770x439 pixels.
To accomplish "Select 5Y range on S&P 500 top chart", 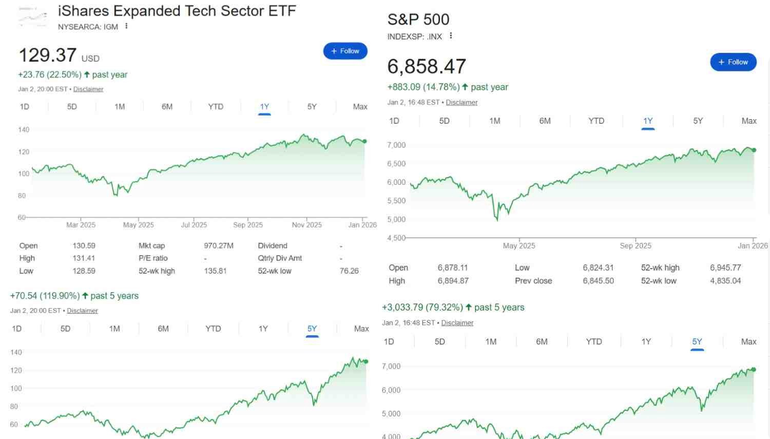I will click(x=698, y=121).
